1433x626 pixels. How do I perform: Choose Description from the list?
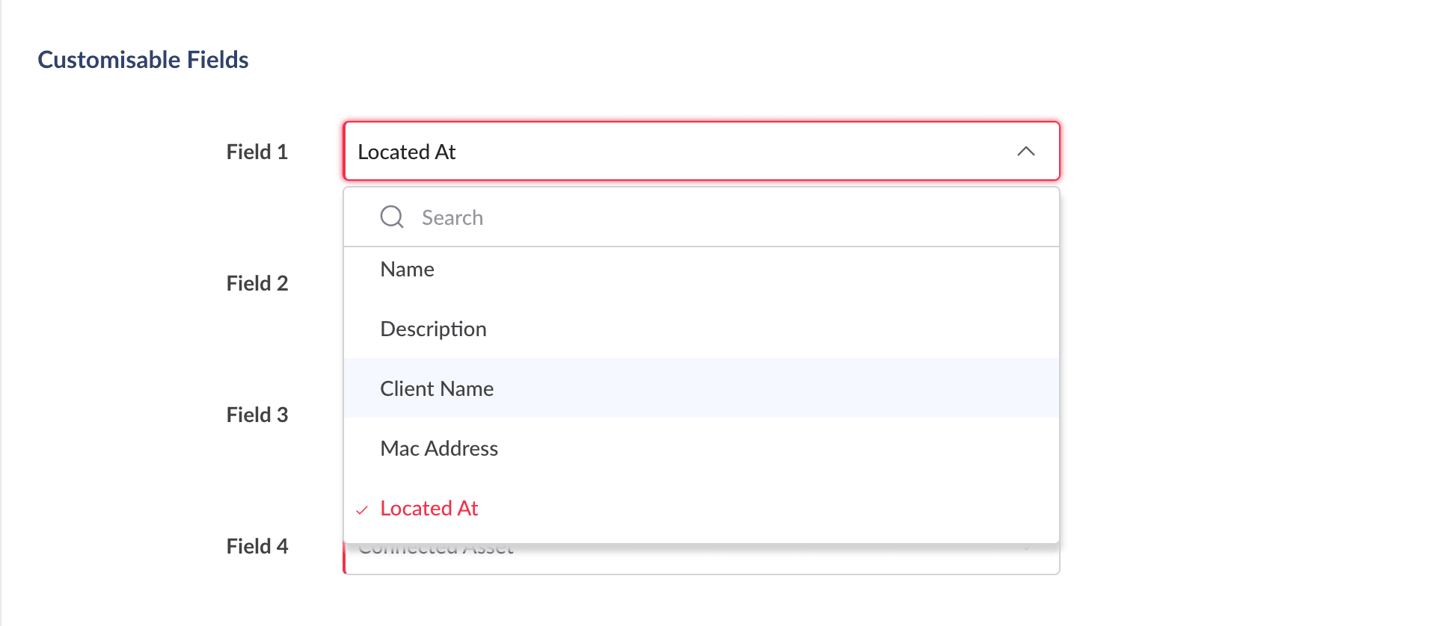coord(433,329)
